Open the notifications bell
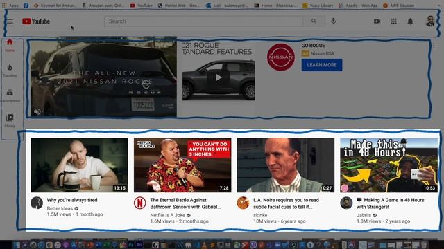Screen dimensions: 444x249 (x=410, y=21)
